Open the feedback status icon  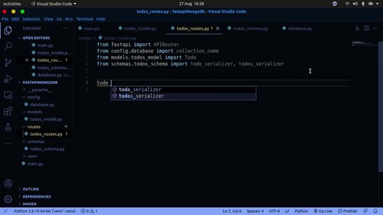[366, 211]
